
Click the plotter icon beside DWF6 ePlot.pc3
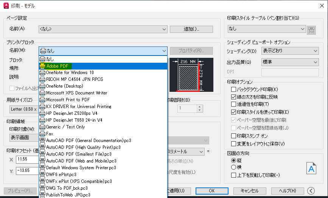(42, 175)
